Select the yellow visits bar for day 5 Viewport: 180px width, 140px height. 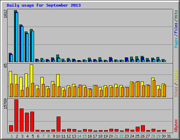pos(31,80)
